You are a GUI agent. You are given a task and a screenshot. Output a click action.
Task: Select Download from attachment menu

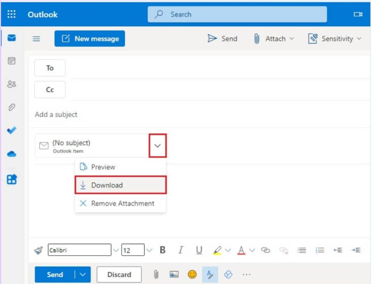121,185
